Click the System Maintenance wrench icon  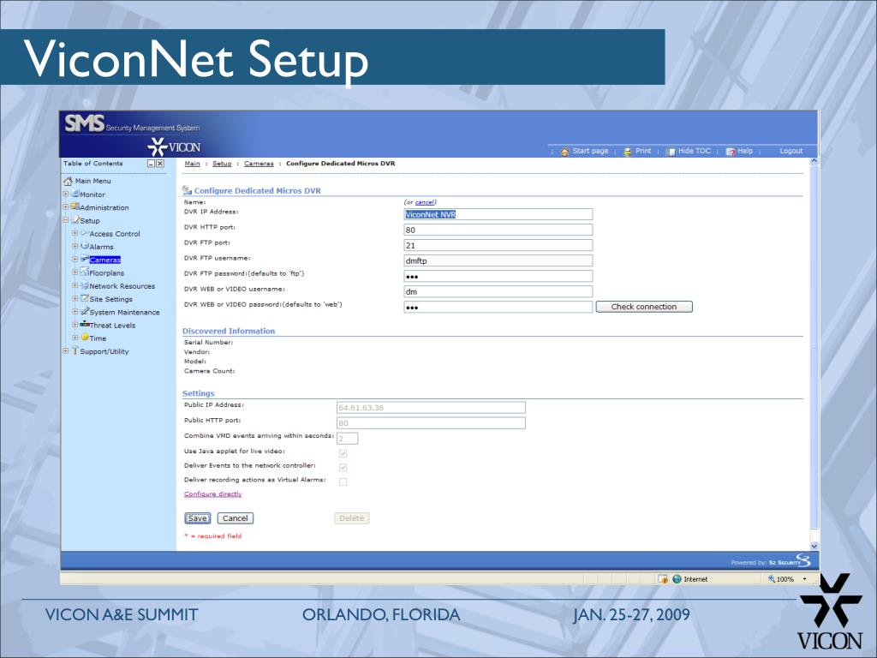[x=85, y=311]
